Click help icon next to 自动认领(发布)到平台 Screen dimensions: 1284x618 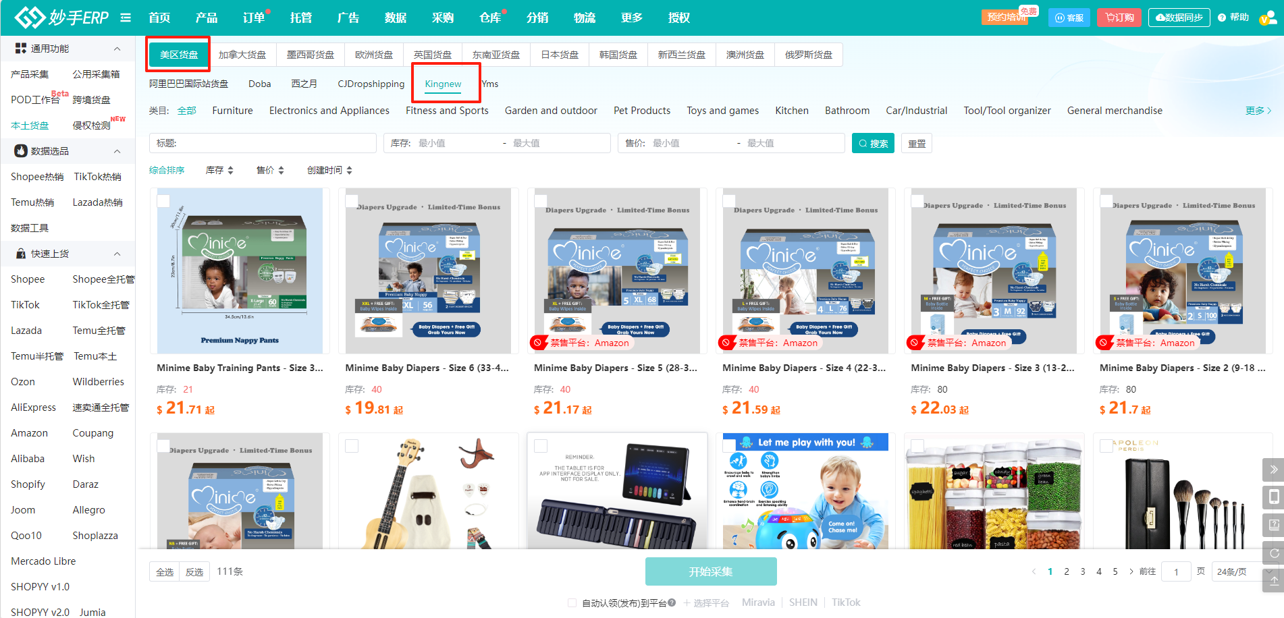(672, 602)
